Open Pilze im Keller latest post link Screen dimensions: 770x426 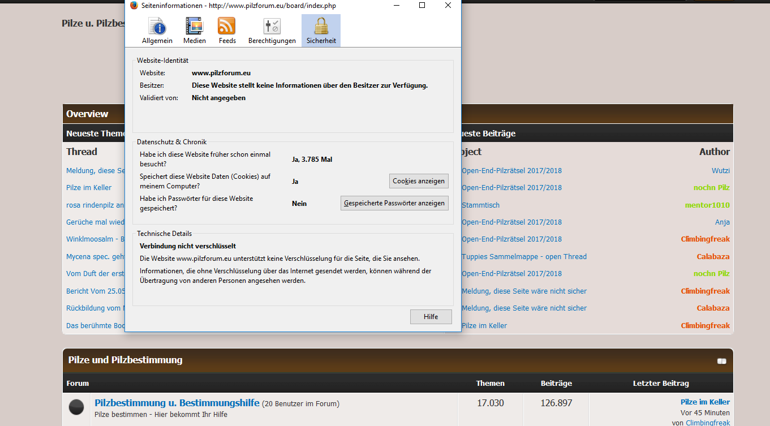tap(705, 402)
